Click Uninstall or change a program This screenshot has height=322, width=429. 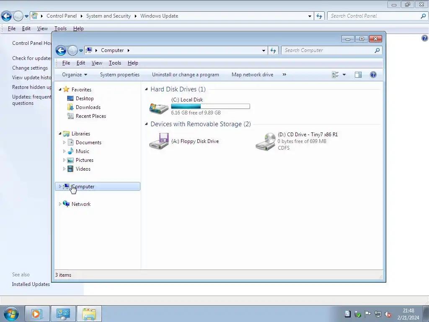[x=186, y=75]
